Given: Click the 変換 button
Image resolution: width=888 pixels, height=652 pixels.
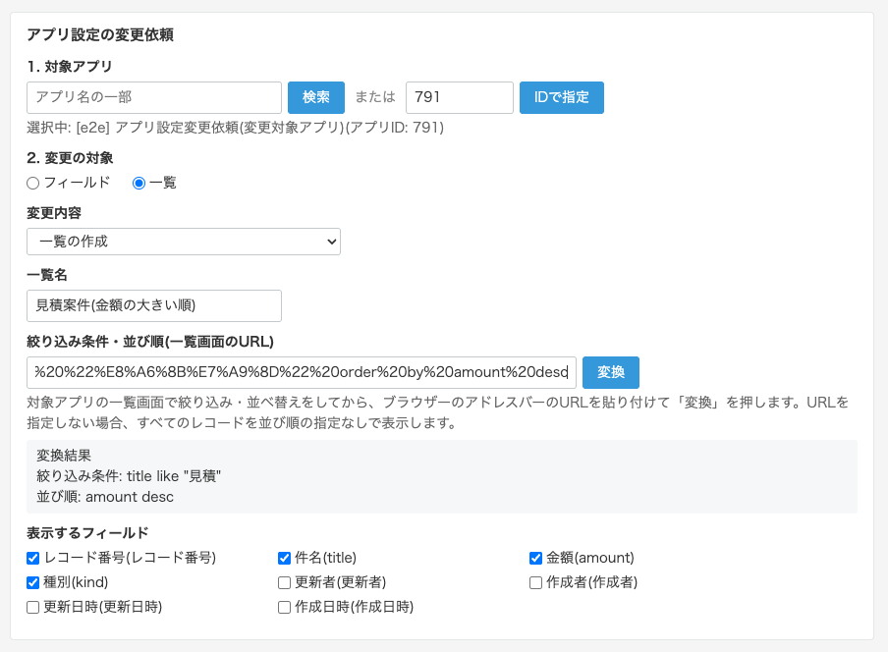Looking at the screenshot, I should point(611,372).
